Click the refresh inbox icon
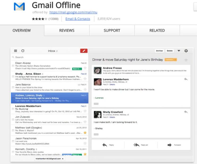Image resolution: width=197 pixels, height=164 pixels. 23,51
